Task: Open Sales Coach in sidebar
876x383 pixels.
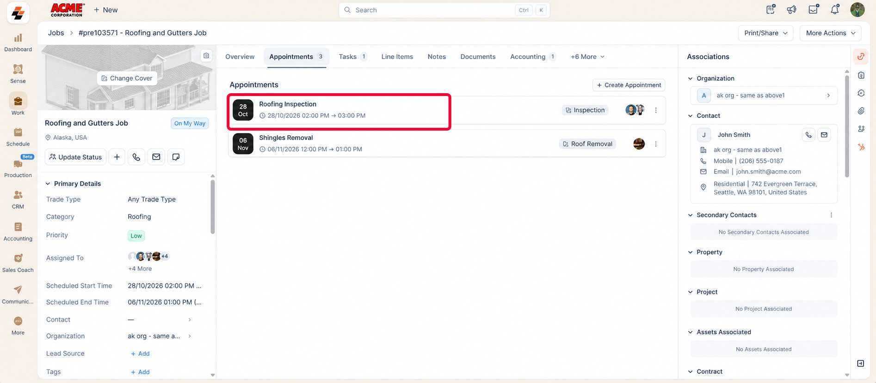Action: coord(18,263)
